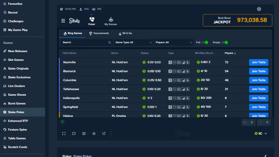The height and width of the screenshot is (157, 279).
Task: Join the Helena table
Action: click(259, 115)
